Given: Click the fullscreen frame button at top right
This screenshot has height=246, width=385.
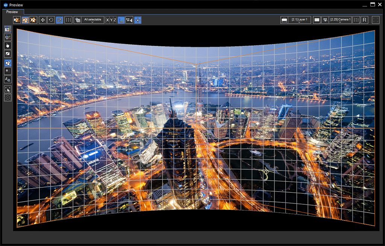Looking at the screenshot, I should [376, 20].
